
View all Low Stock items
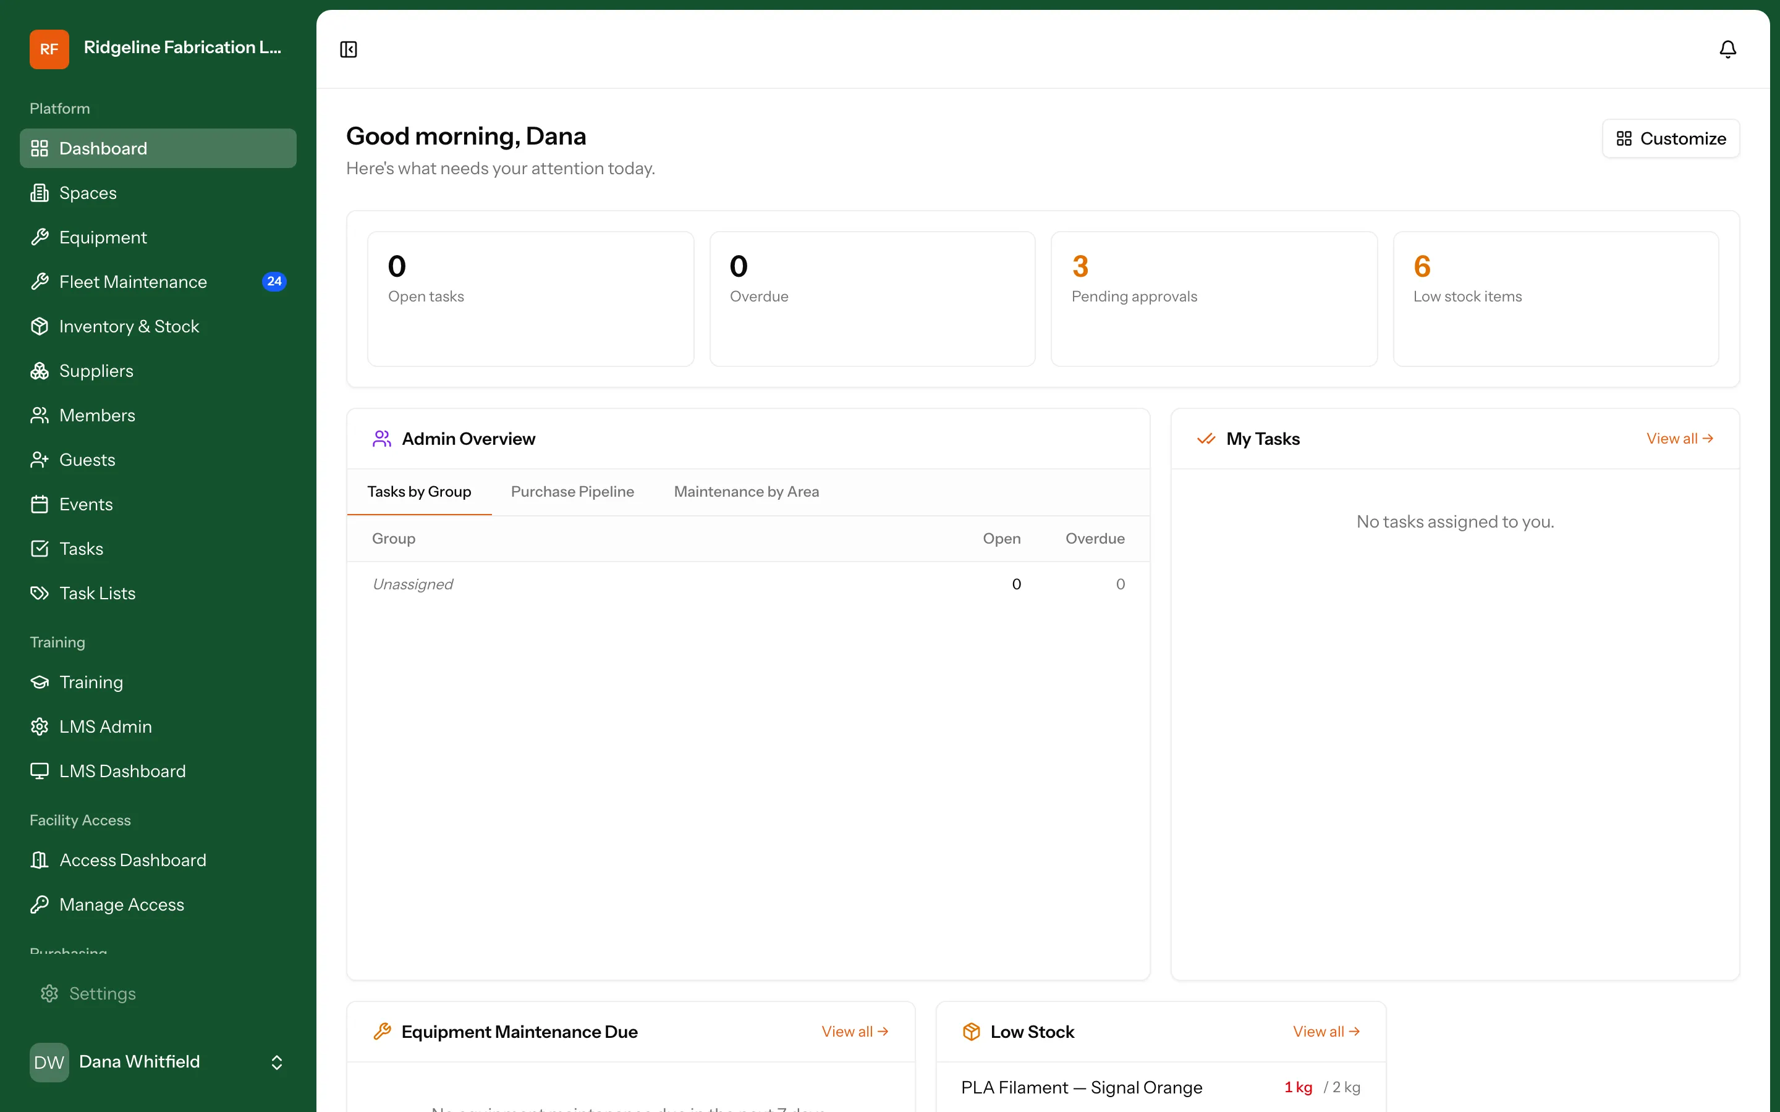point(1326,1032)
